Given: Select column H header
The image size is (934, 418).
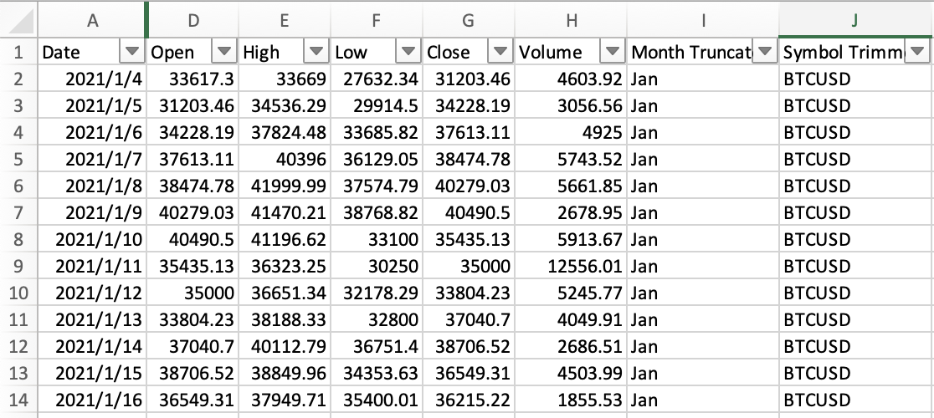Looking at the screenshot, I should [x=570, y=18].
